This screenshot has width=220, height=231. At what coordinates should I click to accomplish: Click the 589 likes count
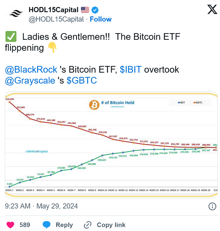25,225
